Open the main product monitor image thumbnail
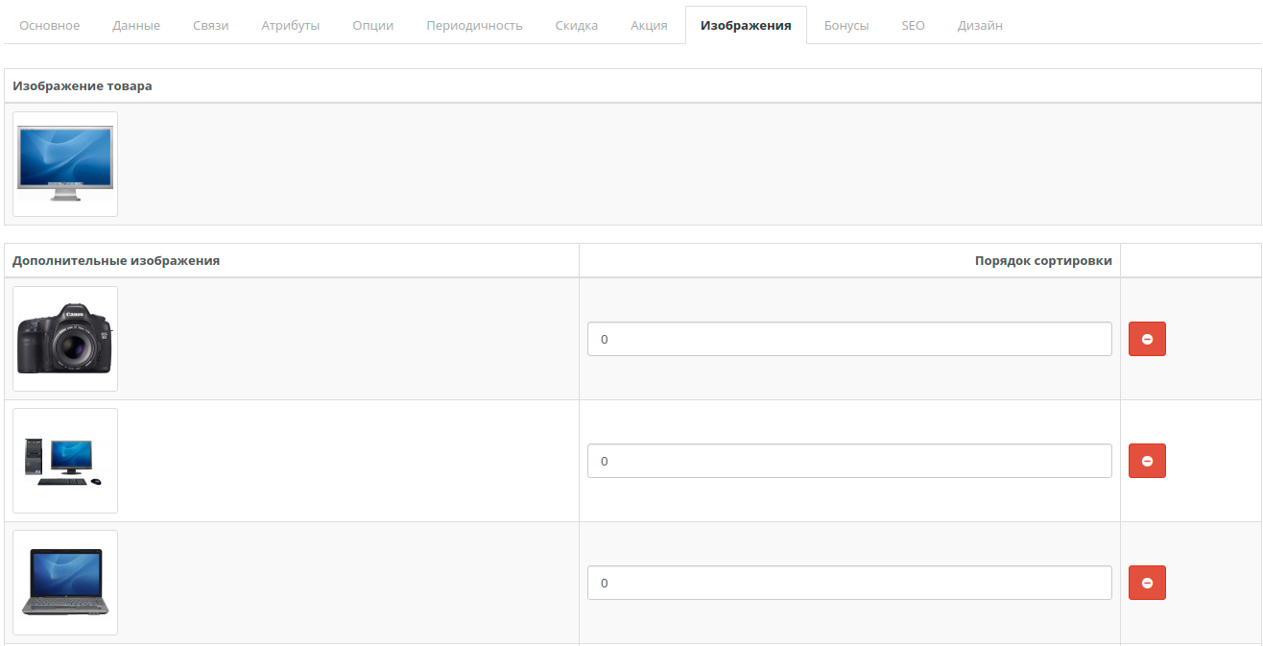 click(65, 164)
